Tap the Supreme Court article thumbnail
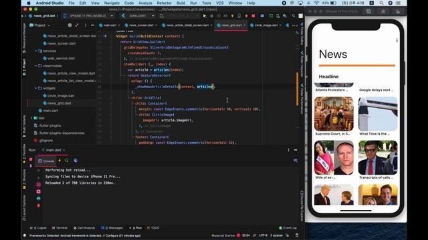Image resolution: width=428 pixels, height=240 pixels. tap(334, 114)
